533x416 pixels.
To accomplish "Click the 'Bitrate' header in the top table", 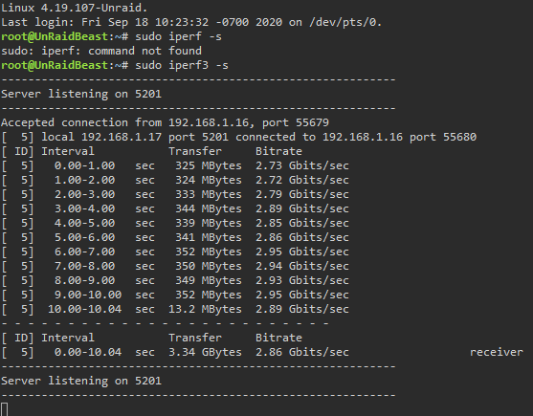I will click(x=278, y=151).
